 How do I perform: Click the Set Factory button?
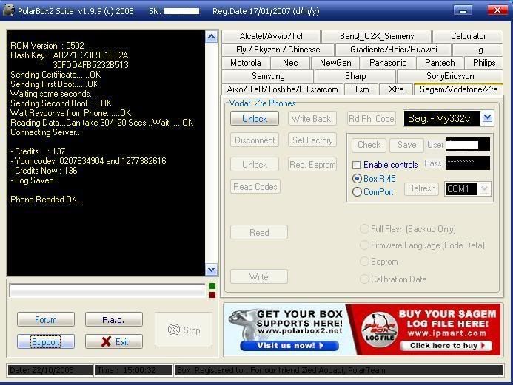[x=312, y=140]
